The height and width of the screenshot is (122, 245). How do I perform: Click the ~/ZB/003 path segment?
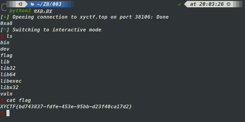click(49, 4)
